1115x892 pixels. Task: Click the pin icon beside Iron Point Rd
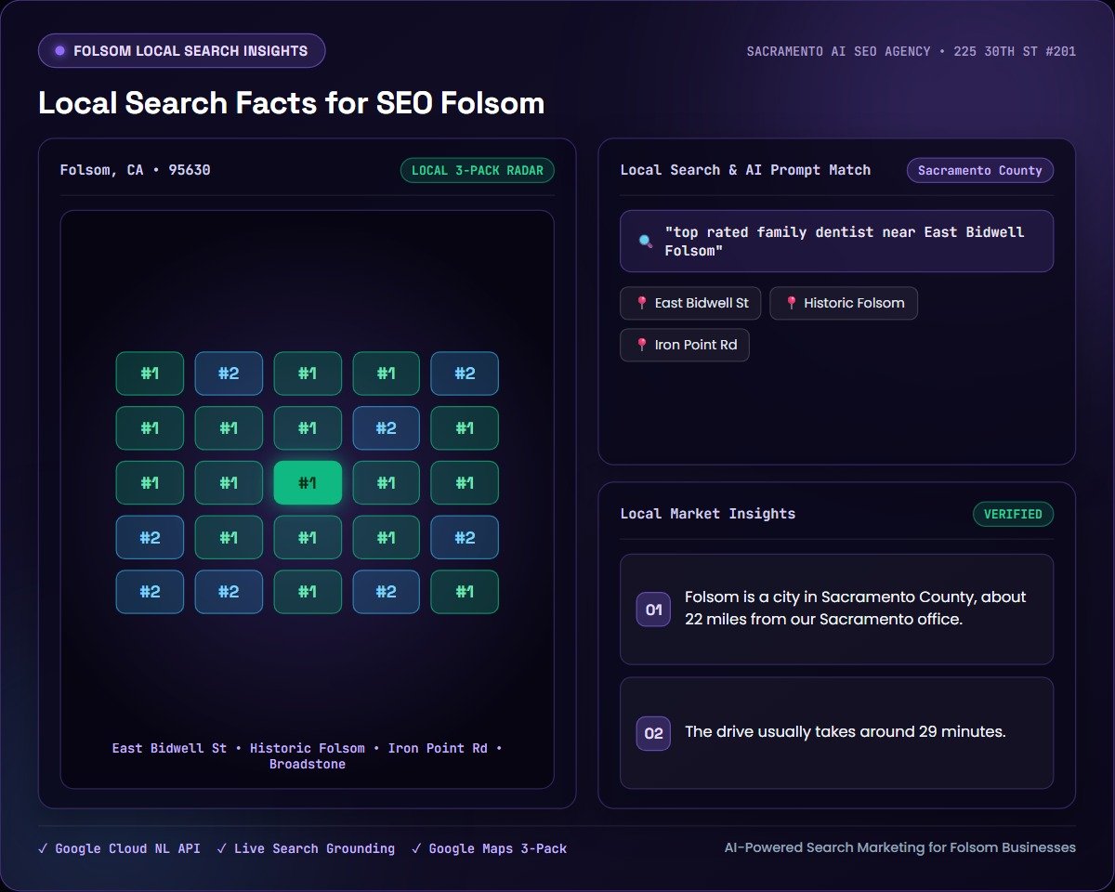[641, 345]
